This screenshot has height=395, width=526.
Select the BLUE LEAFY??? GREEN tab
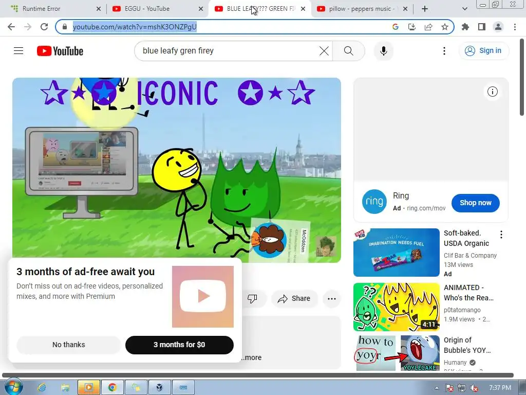point(259,9)
